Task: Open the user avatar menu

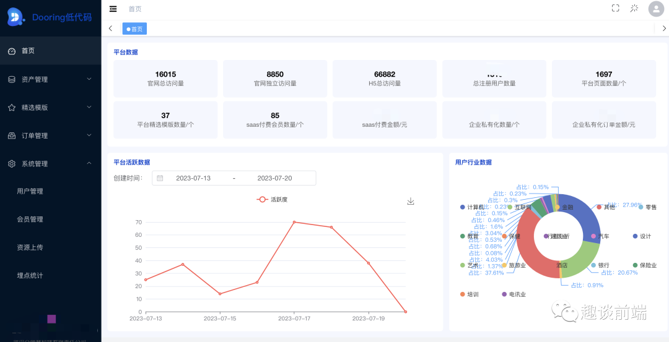Action: [656, 9]
